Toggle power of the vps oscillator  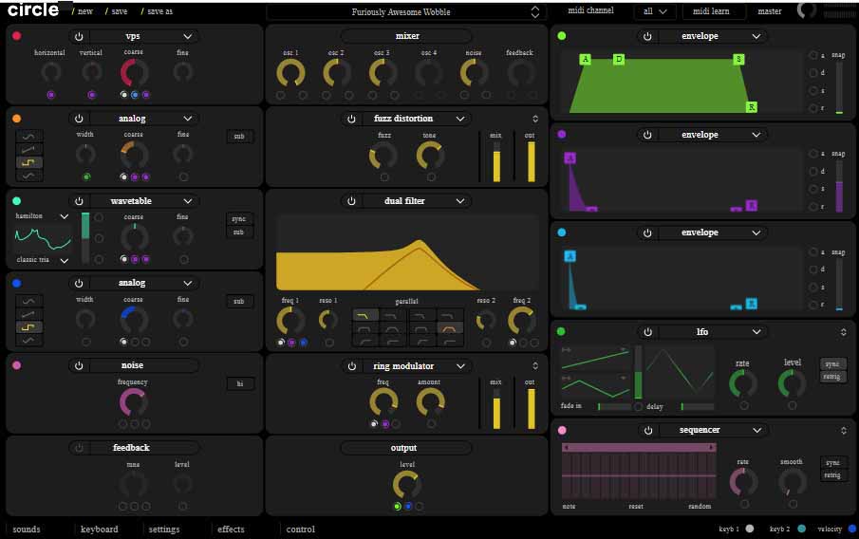tap(79, 36)
